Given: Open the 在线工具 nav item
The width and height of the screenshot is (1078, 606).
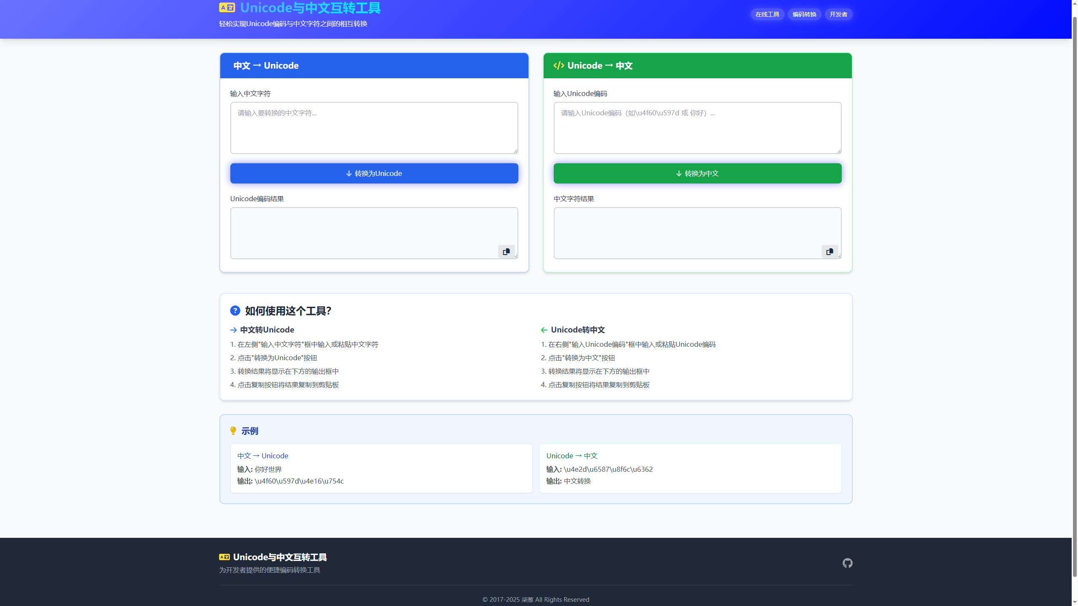Looking at the screenshot, I should coord(767,14).
